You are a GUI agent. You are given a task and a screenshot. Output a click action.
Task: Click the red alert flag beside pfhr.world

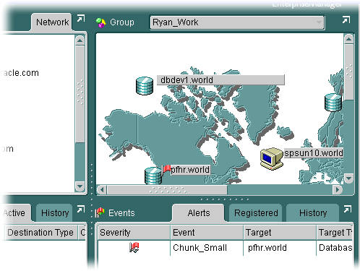(x=166, y=169)
